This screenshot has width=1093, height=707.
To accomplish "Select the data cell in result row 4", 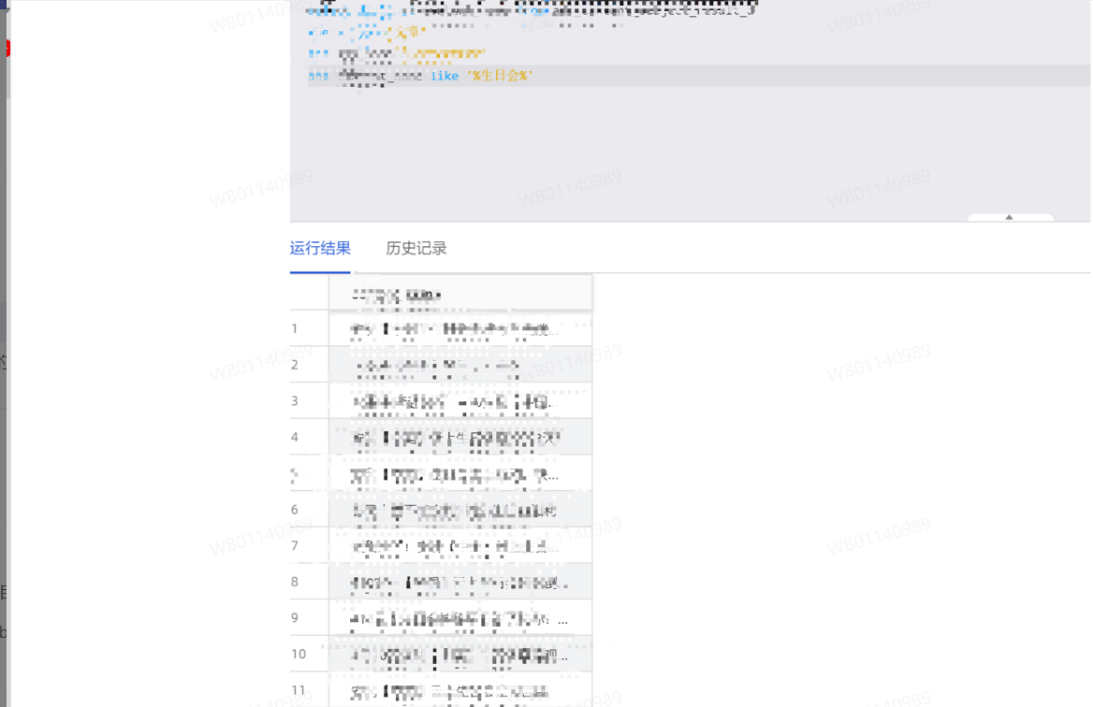I will (x=459, y=438).
